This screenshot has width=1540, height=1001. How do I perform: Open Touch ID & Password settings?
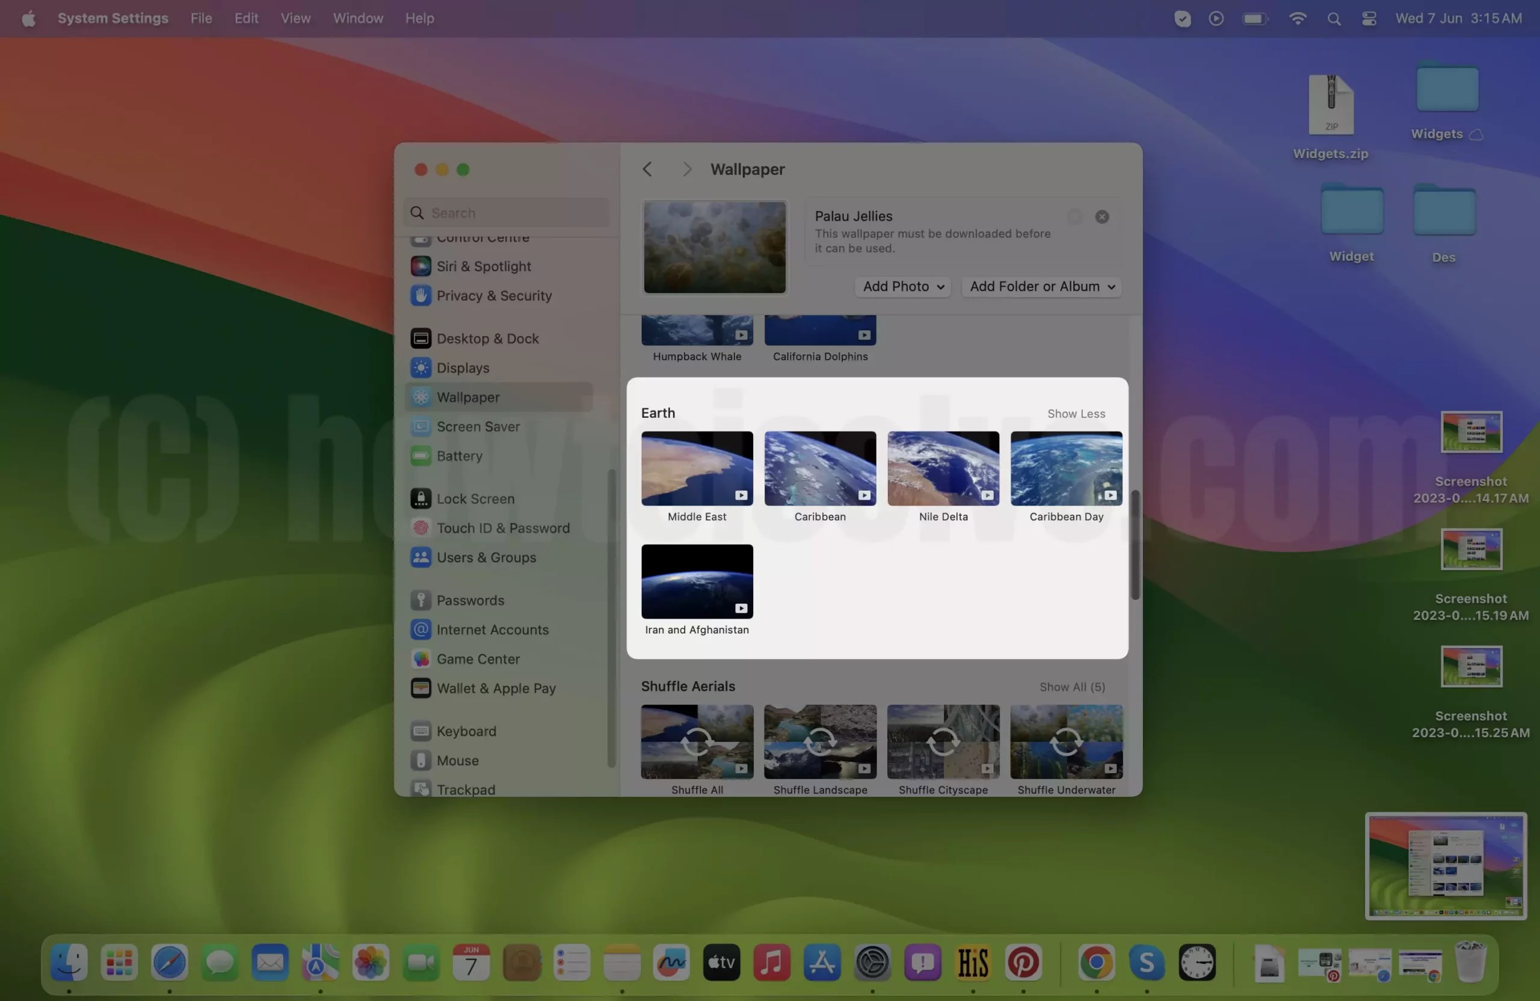(503, 528)
